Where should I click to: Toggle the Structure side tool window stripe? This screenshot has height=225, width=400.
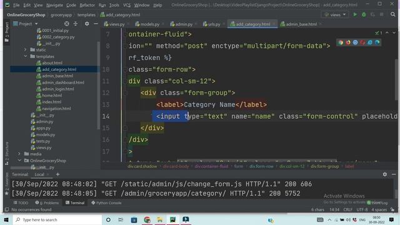coord(7,153)
